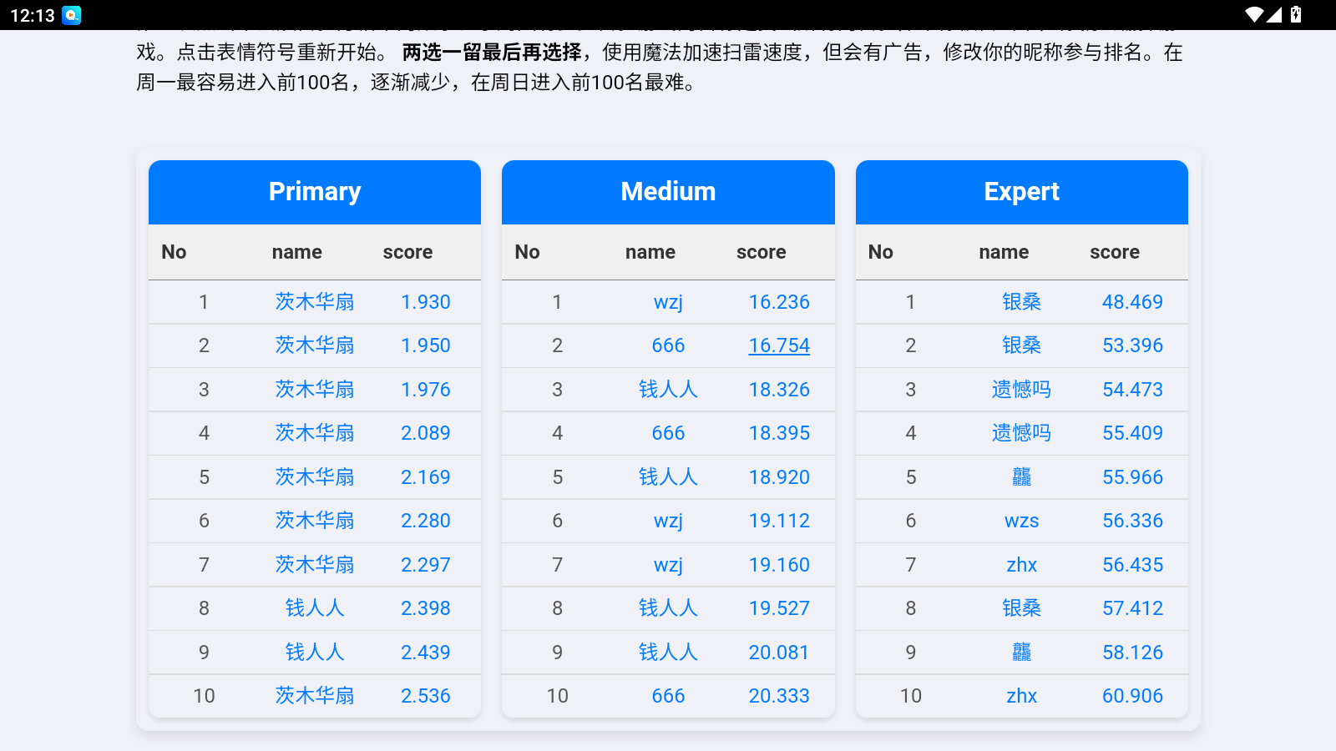The image size is (1336, 751).
Task: Click player wzj at Medium rank 1
Action: point(668,302)
